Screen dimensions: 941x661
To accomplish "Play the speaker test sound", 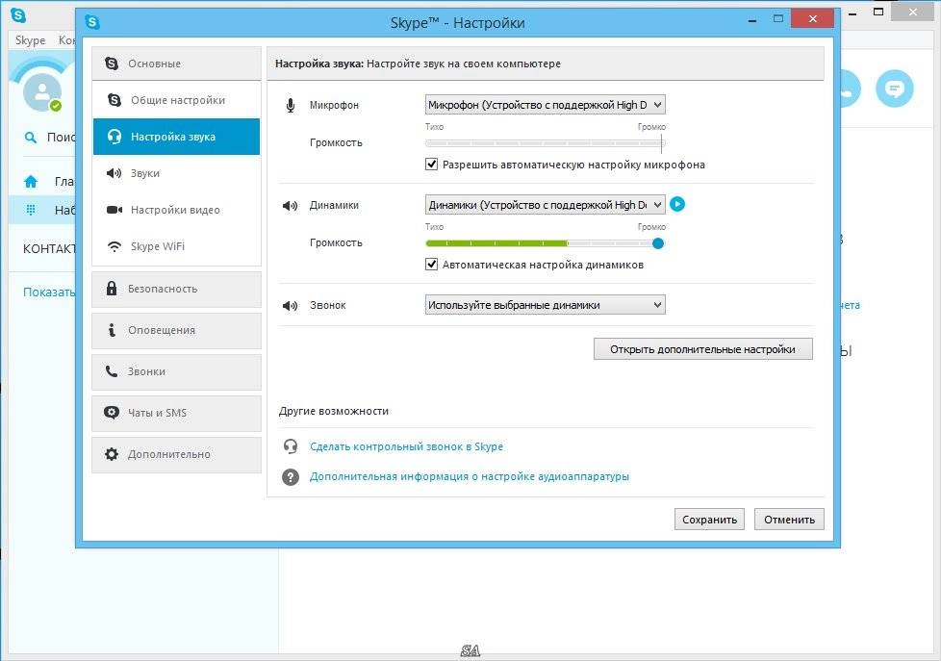I will (x=677, y=204).
